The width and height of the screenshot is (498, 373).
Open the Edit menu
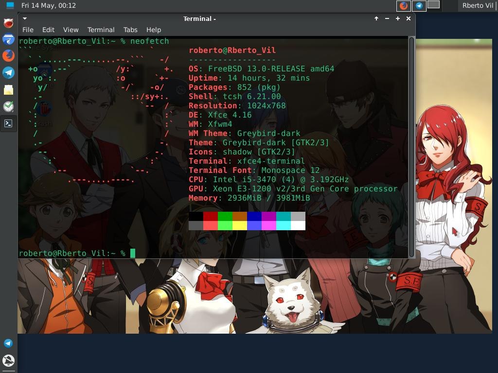[48, 30]
